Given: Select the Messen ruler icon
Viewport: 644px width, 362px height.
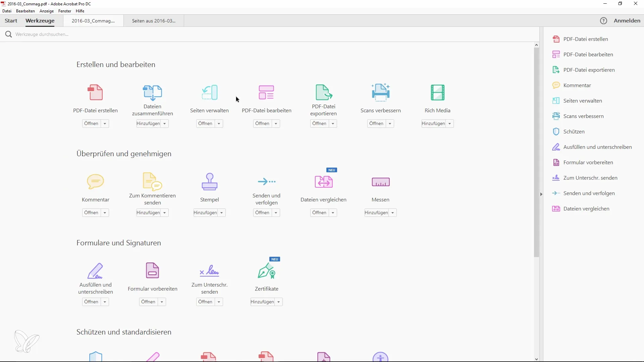Looking at the screenshot, I should [381, 182].
